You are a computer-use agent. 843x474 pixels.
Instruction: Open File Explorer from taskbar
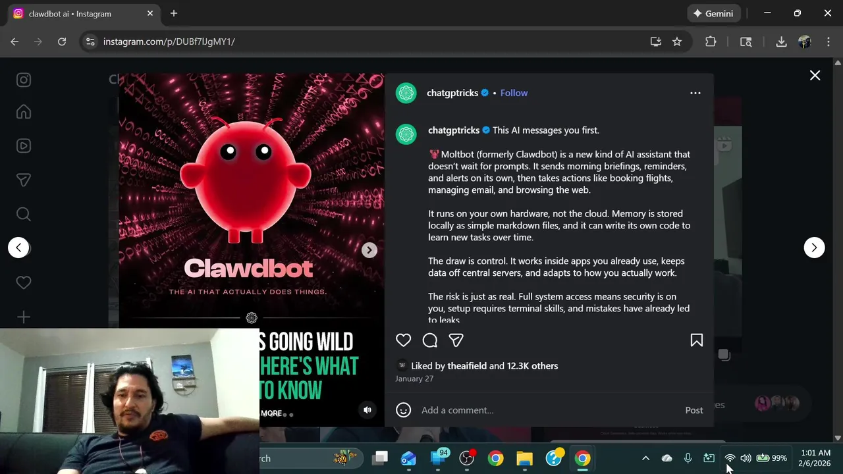[524, 458]
